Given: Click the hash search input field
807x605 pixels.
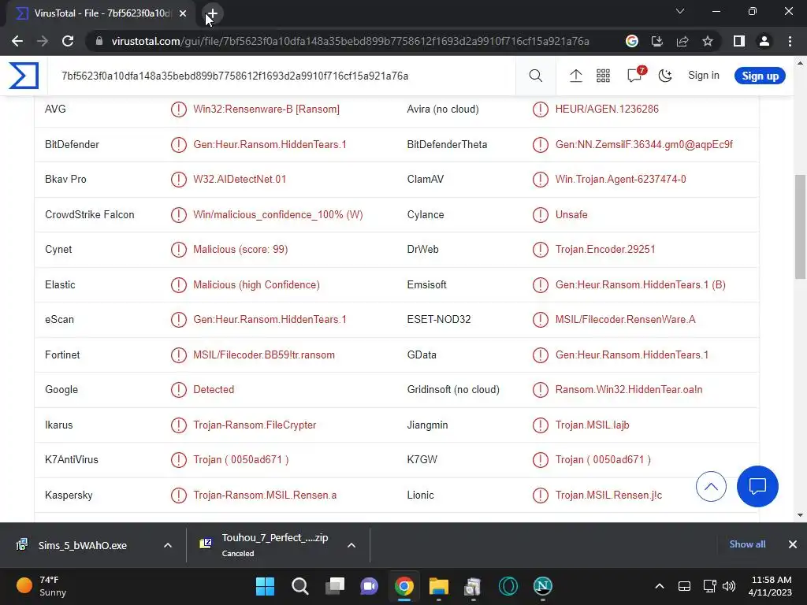Looking at the screenshot, I should coord(283,76).
